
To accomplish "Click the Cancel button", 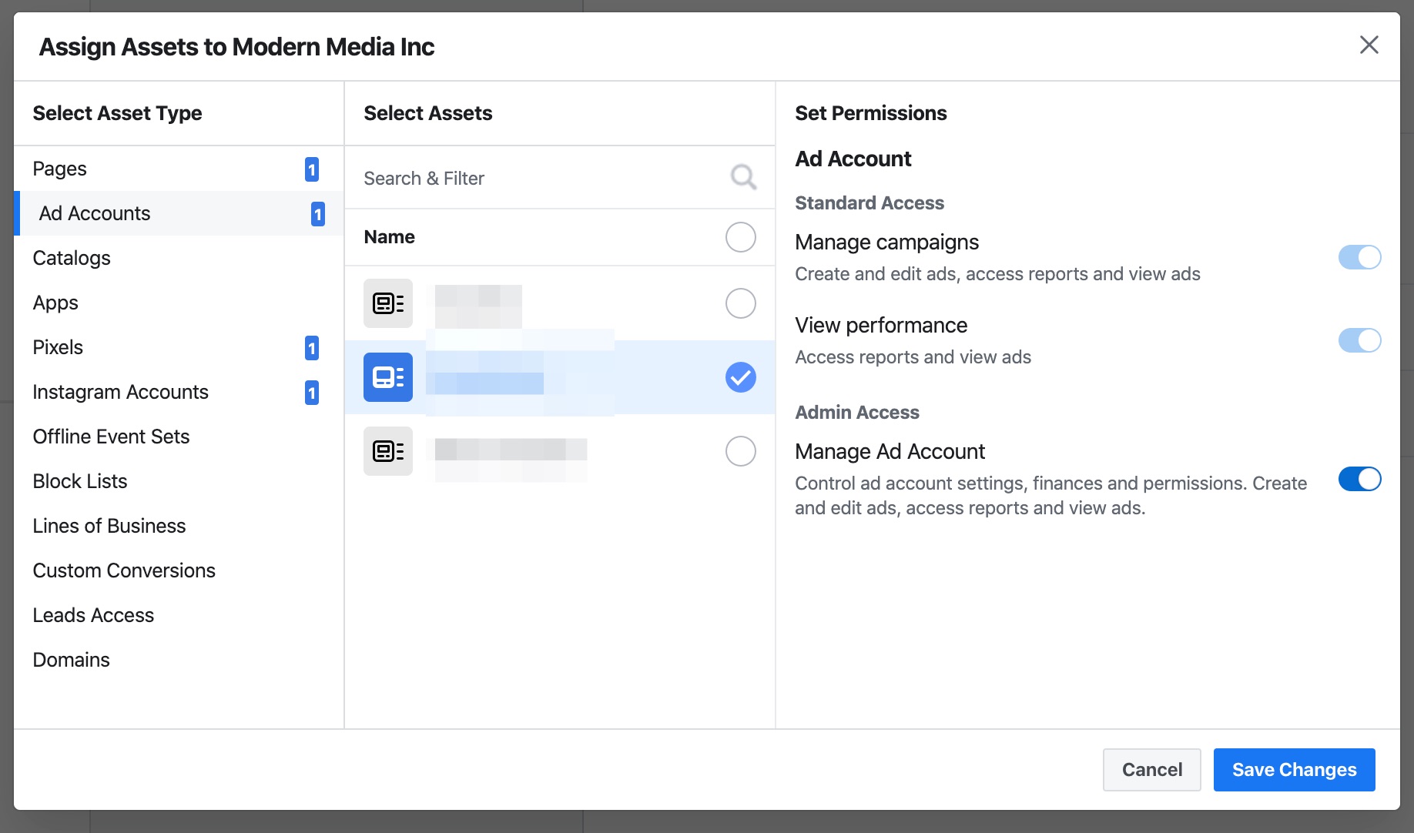I will point(1151,770).
